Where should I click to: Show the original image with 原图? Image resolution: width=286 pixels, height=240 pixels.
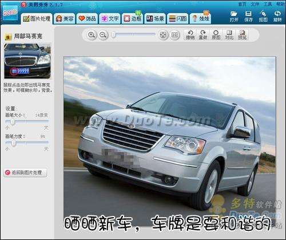[216, 35]
